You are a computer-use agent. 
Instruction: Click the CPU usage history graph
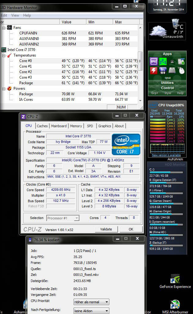pos(167,149)
